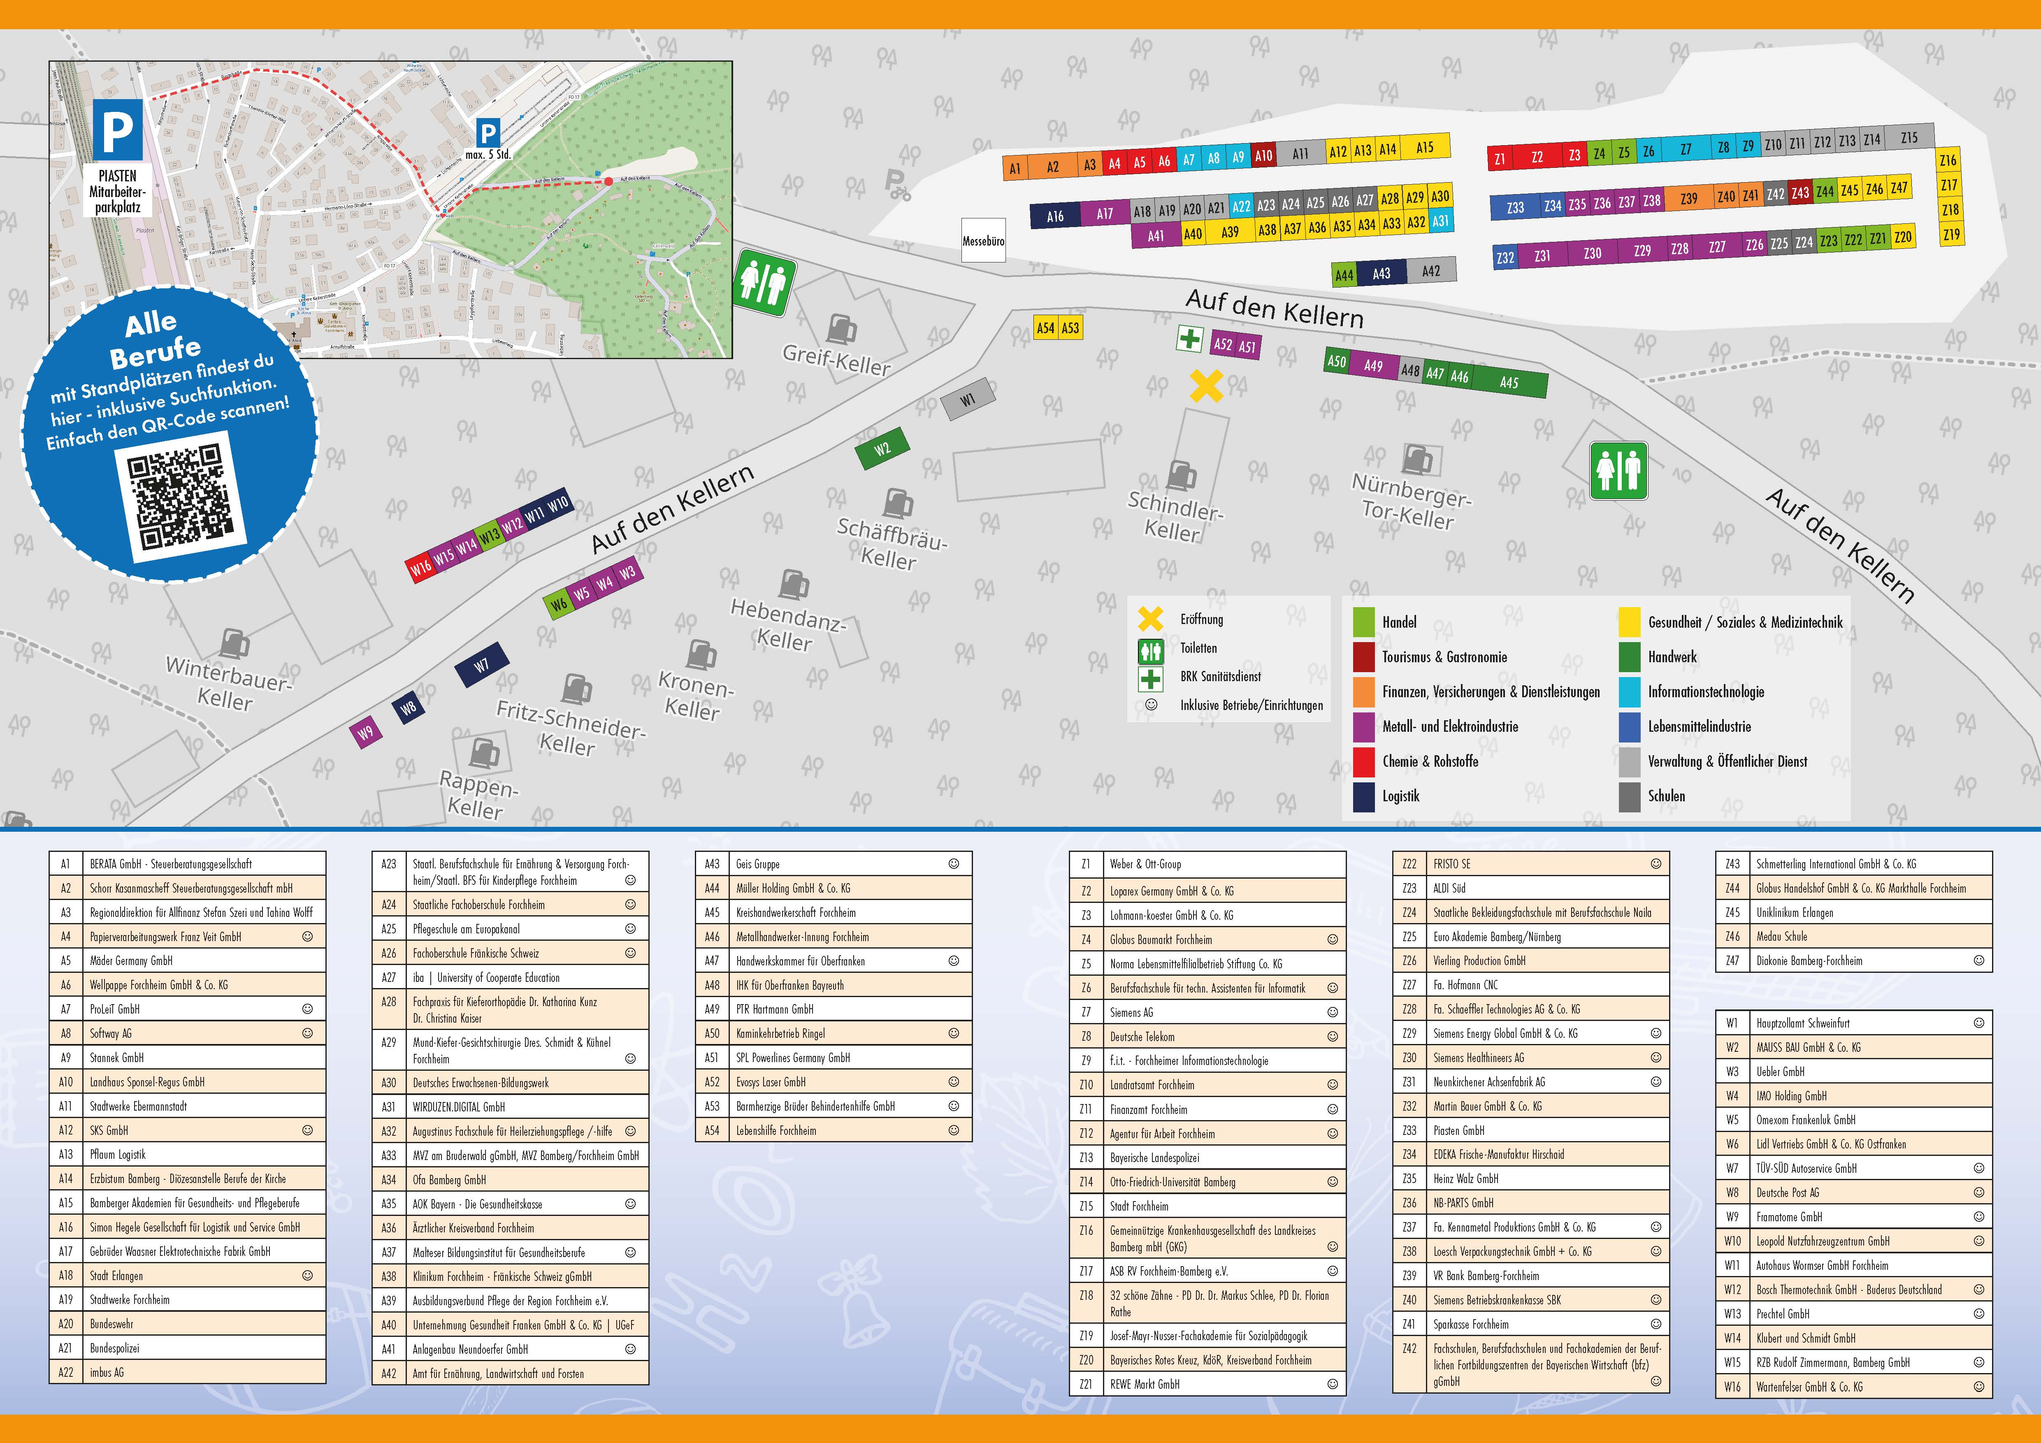
Task: Click stand W7 on the map
Action: 481,665
